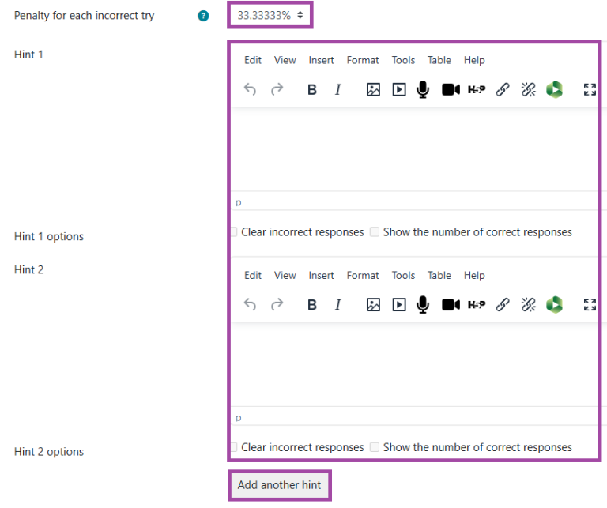Image resolution: width=607 pixels, height=508 pixels.
Task: Open the Insert menu in Hint 2 editor
Action: 321,275
